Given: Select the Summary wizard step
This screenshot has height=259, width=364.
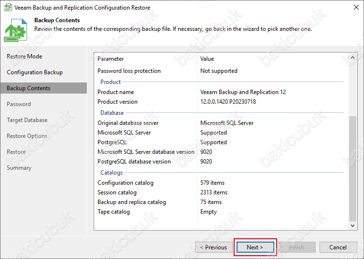Looking at the screenshot, I should (19, 168).
